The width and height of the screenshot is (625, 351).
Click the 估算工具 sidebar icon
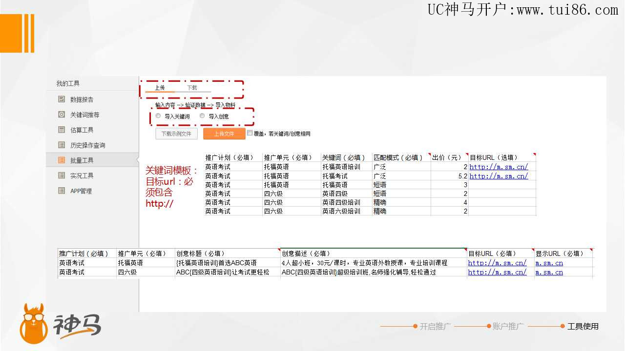point(62,130)
